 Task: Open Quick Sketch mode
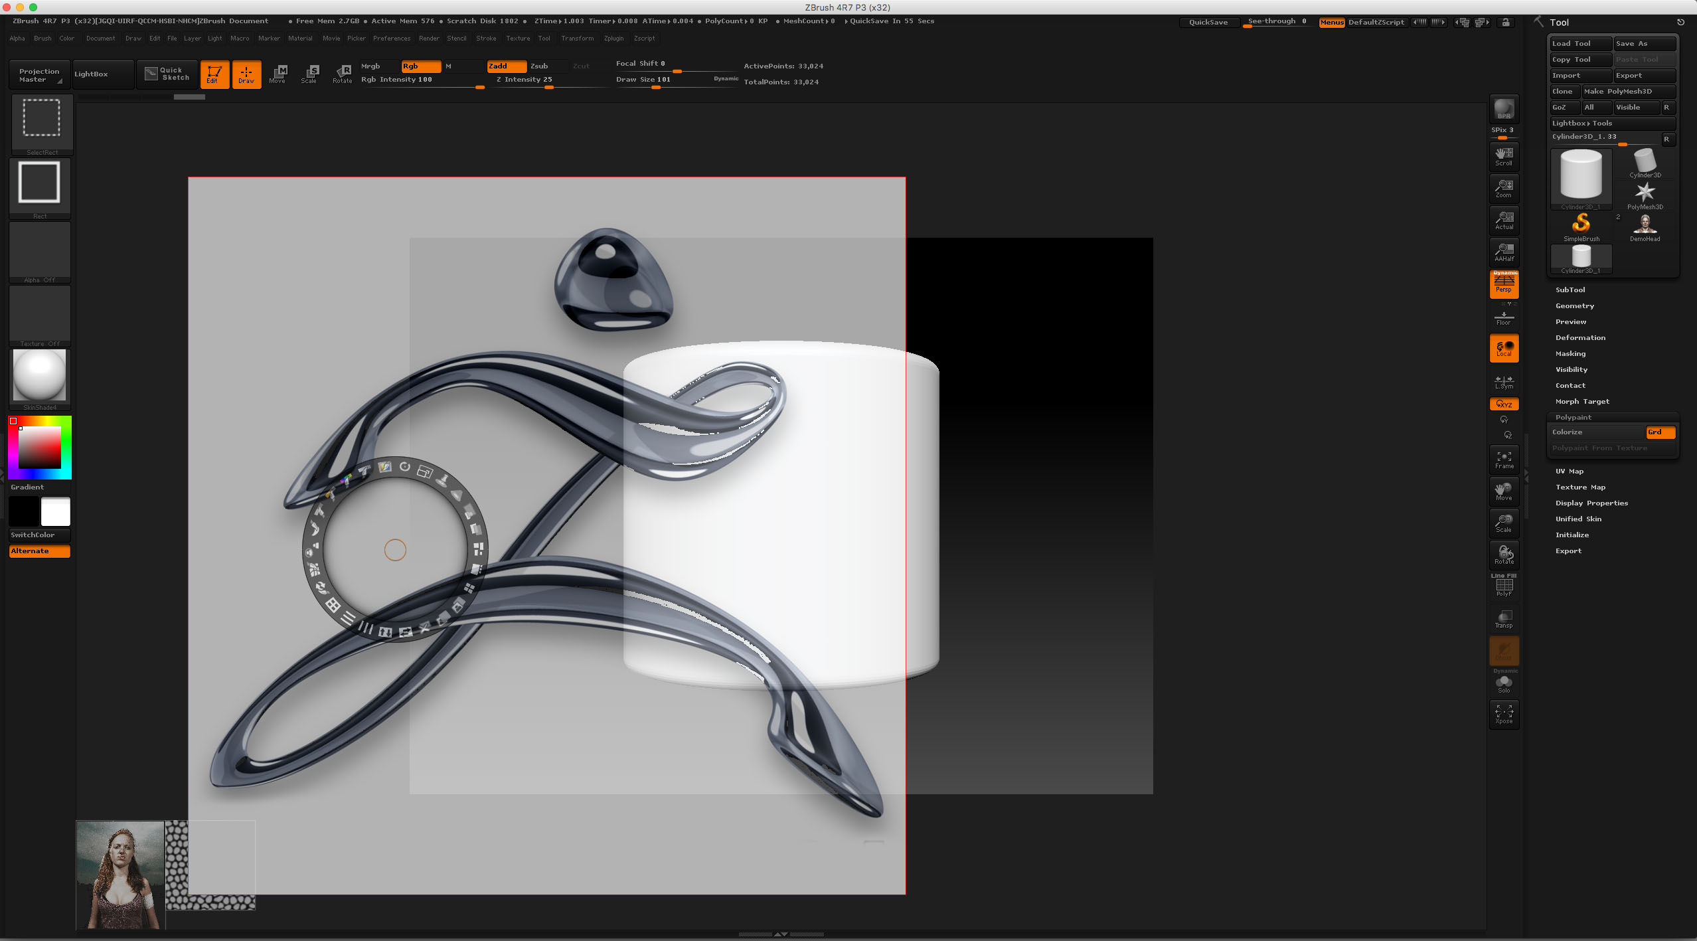167,74
